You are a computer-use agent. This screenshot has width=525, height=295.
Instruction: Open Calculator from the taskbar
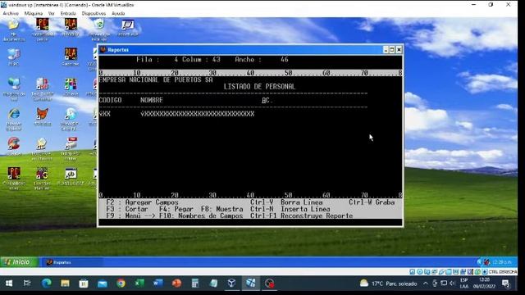tap(195, 284)
